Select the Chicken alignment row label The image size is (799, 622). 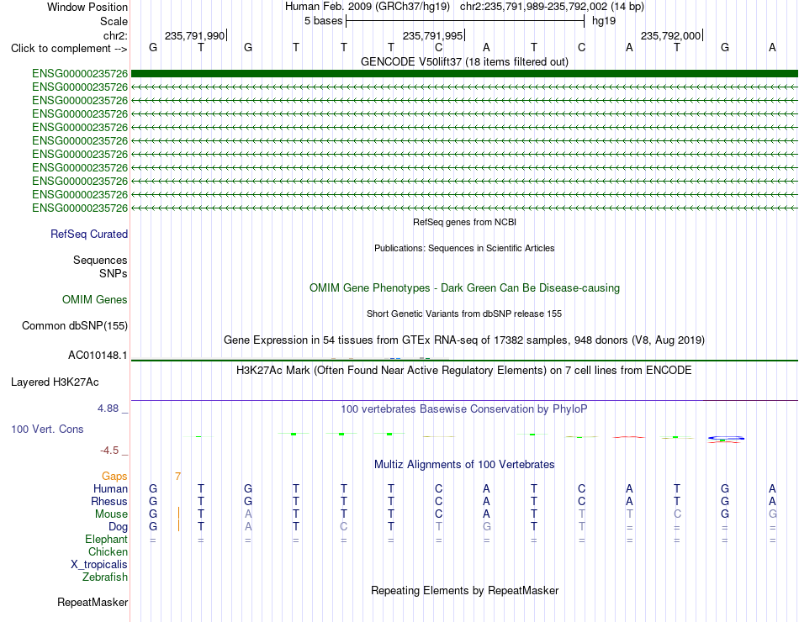108,551
